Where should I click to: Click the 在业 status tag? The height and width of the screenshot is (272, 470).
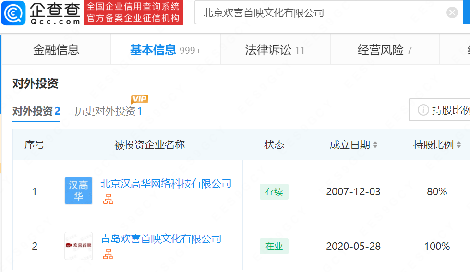coord(274,246)
